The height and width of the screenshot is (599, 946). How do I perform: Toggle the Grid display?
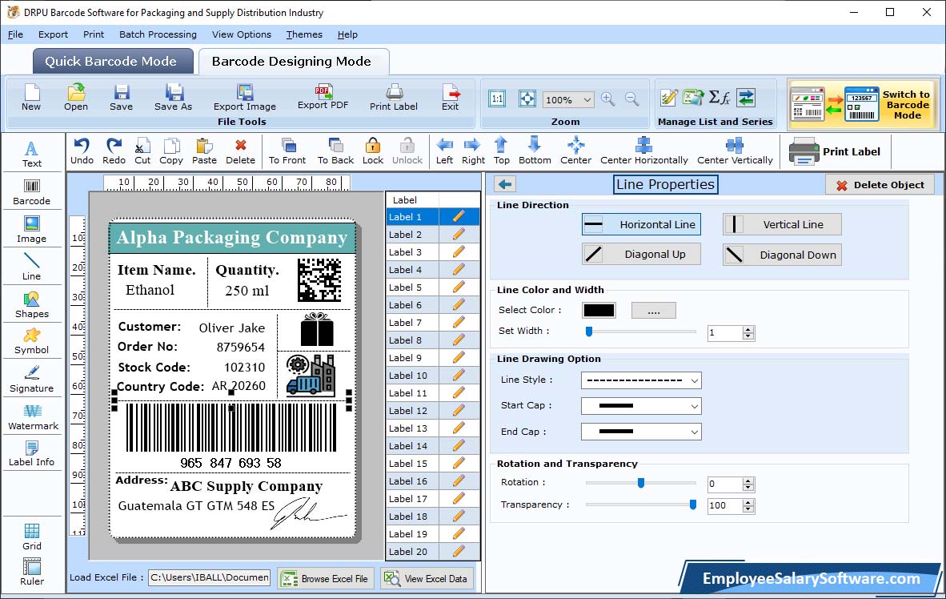click(32, 537)
